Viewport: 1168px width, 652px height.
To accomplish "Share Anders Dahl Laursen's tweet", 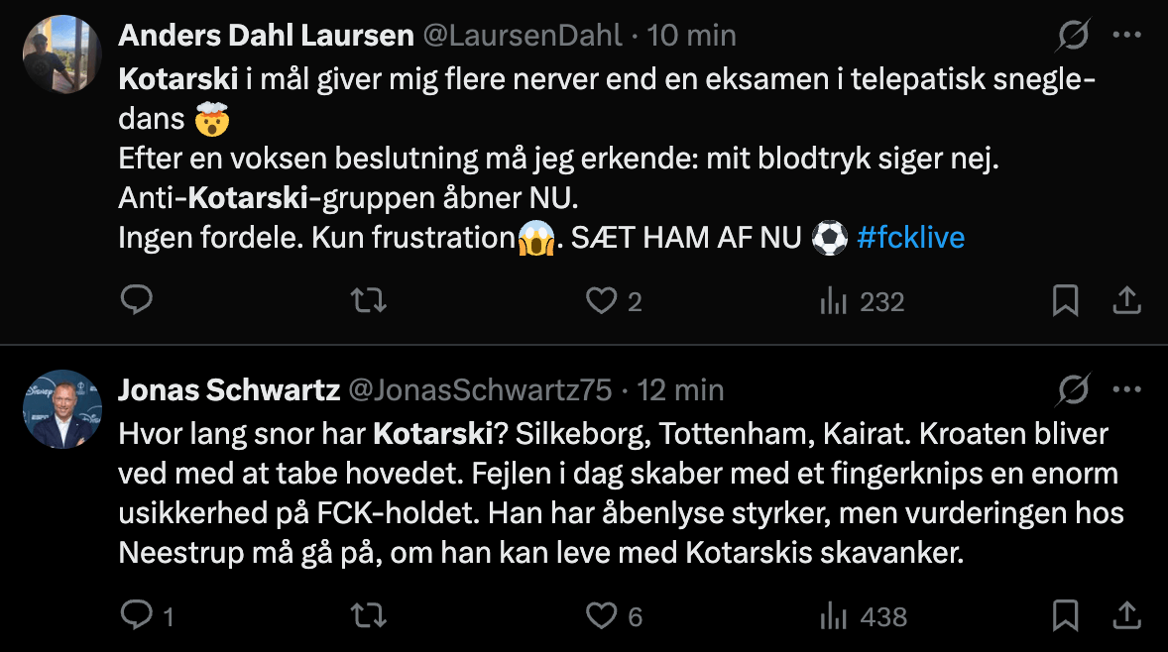I will pos(1127,300).
